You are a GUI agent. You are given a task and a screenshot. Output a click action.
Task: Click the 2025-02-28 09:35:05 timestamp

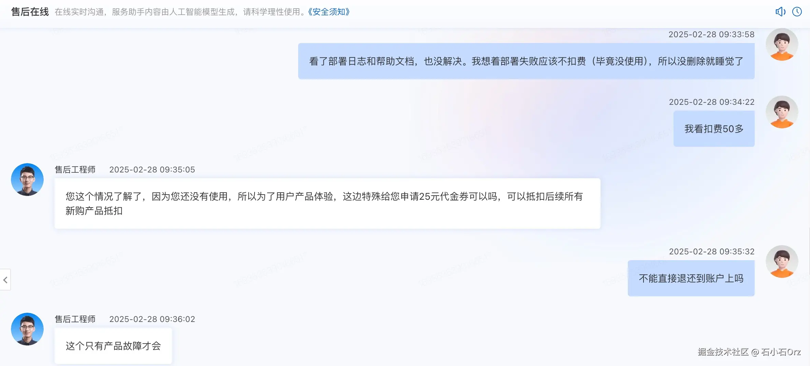152,170
